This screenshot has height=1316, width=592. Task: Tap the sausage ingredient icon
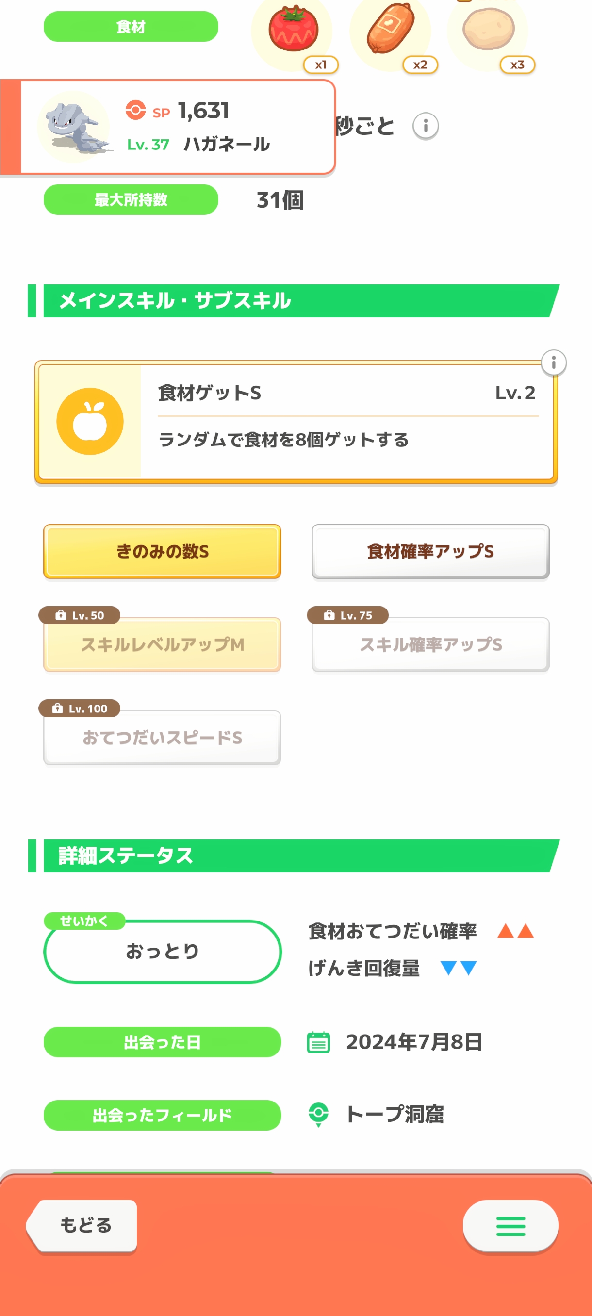coord(390,30)
